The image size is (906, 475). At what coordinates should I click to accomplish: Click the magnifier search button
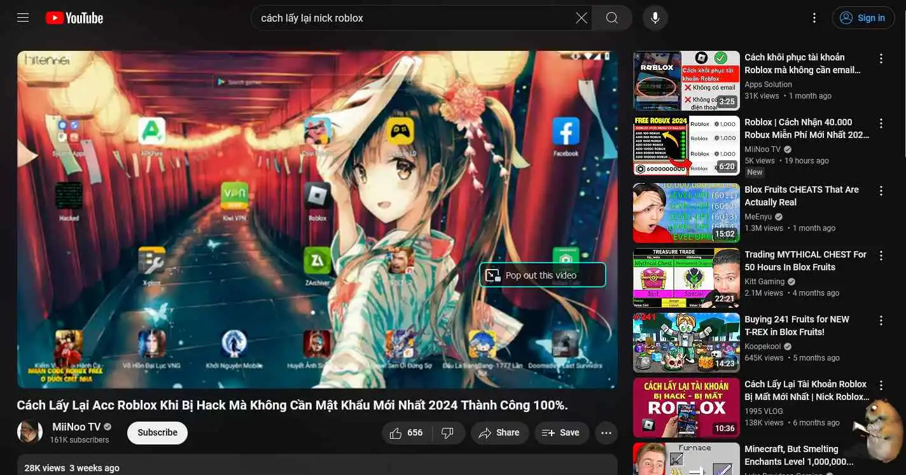click(x=611, y=18)
